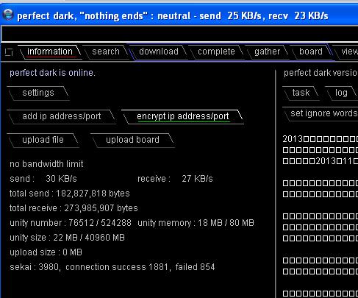Click 'no bandwidth limit' text
Viewport: 358px width, 298px height.
(x=46, y=164)
